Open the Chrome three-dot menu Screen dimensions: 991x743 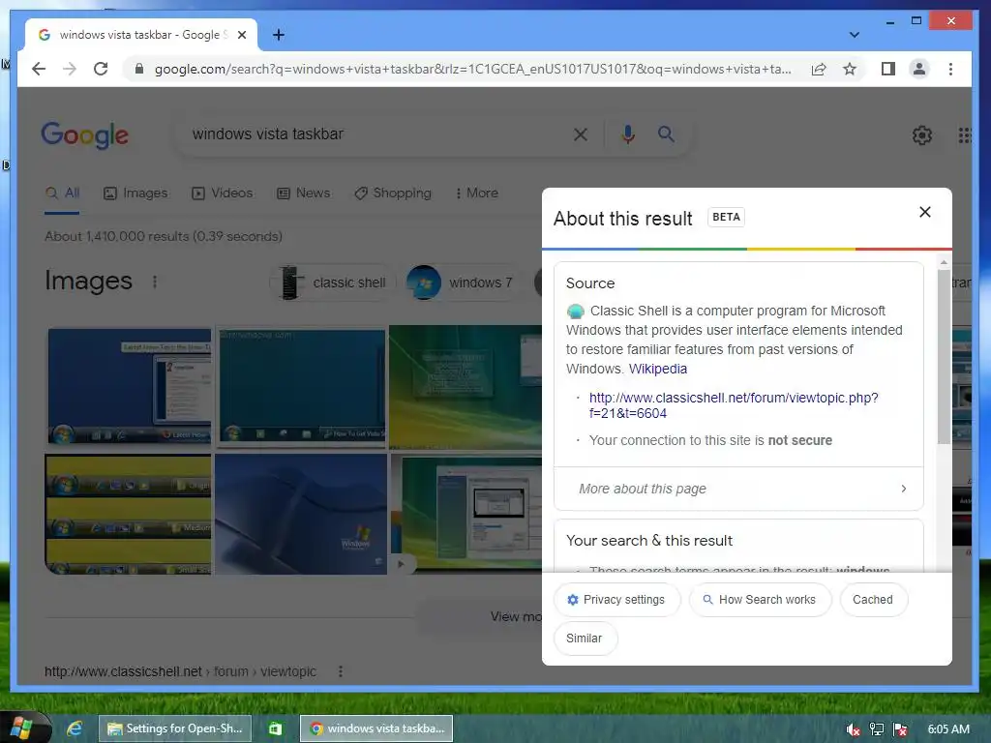950,69
